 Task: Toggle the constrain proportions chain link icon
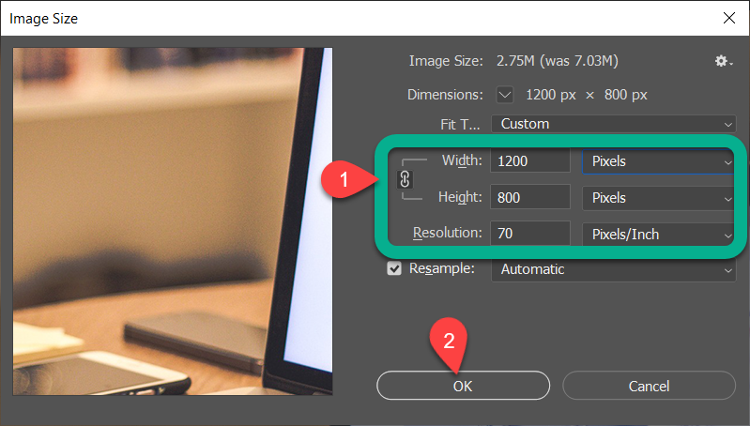coord(406,179)
